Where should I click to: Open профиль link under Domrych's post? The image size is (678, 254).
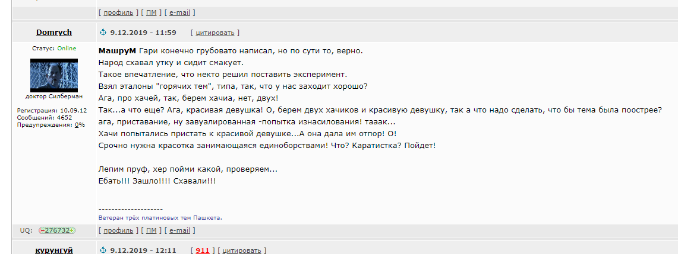[118, 231]
